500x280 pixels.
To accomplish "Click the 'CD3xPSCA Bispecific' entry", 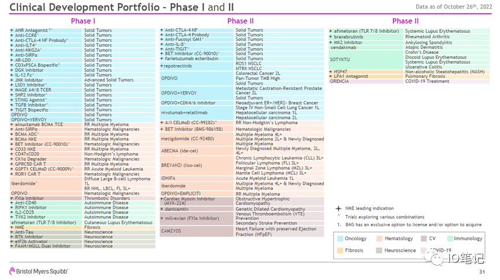I will pos(36,65).
